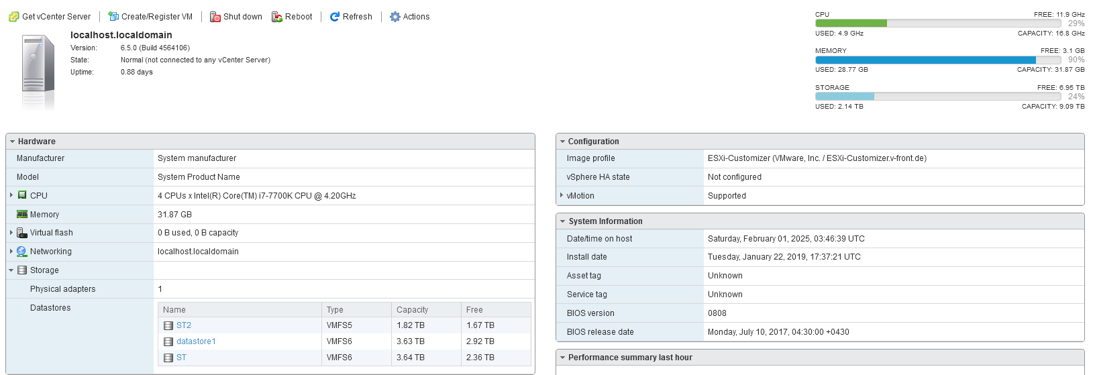Screen dimensions: 1093x375
Task: Select the System Product Name value
Action: (x=199, y=177)
